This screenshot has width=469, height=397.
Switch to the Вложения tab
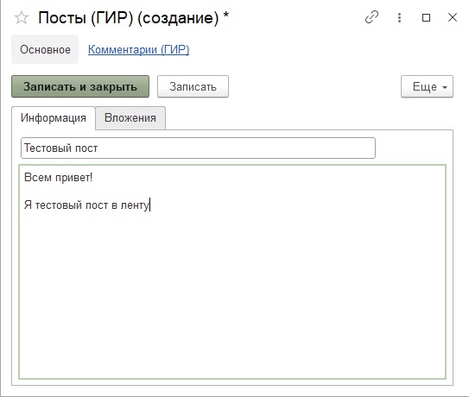pos(130,118)
